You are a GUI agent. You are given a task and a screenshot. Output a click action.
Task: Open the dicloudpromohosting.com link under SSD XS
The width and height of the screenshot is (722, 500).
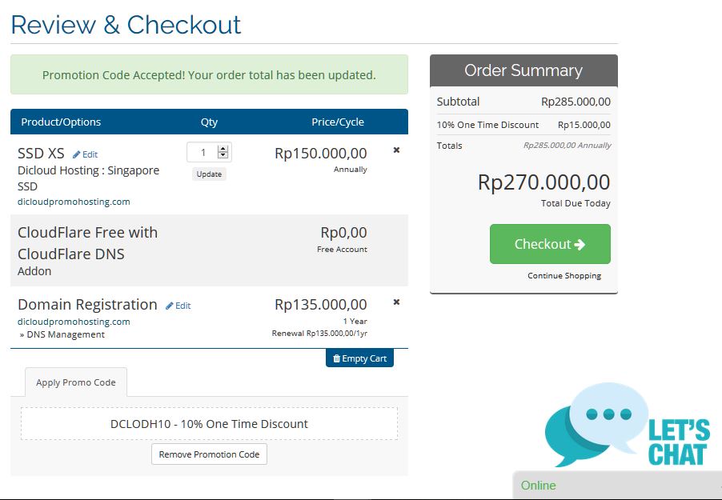click(74, 202)
